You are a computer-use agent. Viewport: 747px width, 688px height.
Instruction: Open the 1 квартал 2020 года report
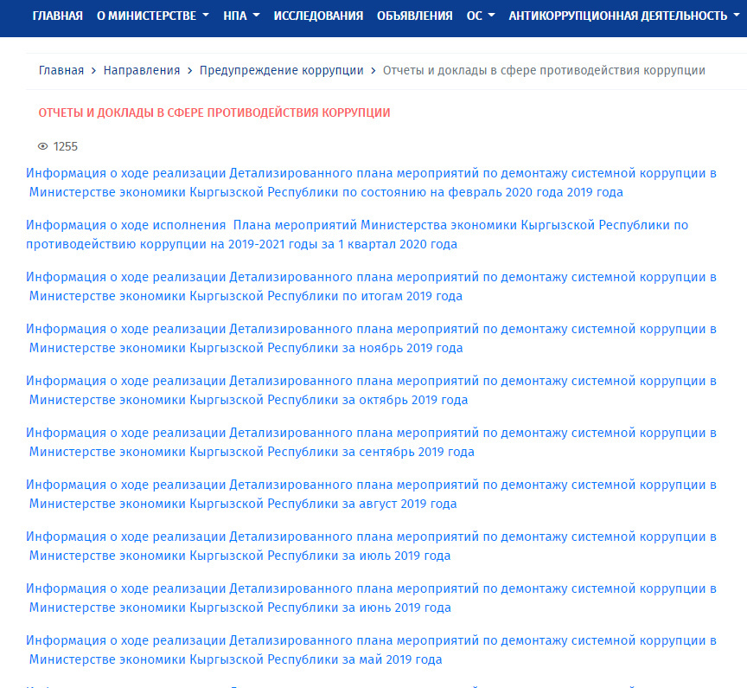(x=357, y=235)
